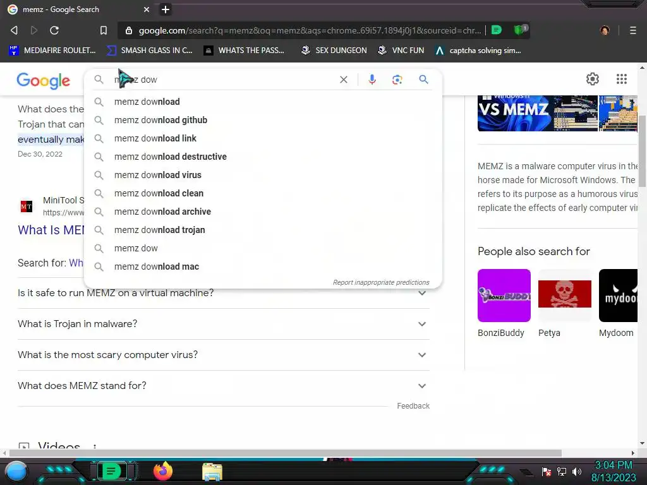
Task: Open WHATS THE PASS... bookmark
Action: 244,51
